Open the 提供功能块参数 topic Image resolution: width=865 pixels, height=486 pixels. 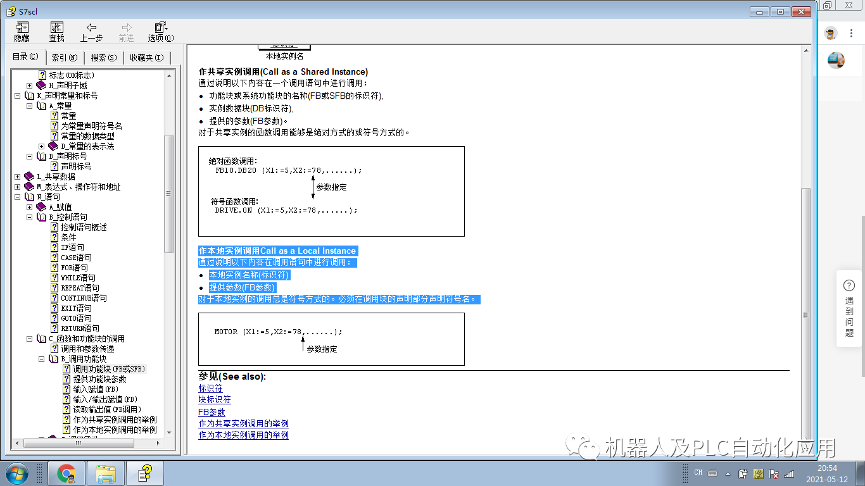coord(99,379)
